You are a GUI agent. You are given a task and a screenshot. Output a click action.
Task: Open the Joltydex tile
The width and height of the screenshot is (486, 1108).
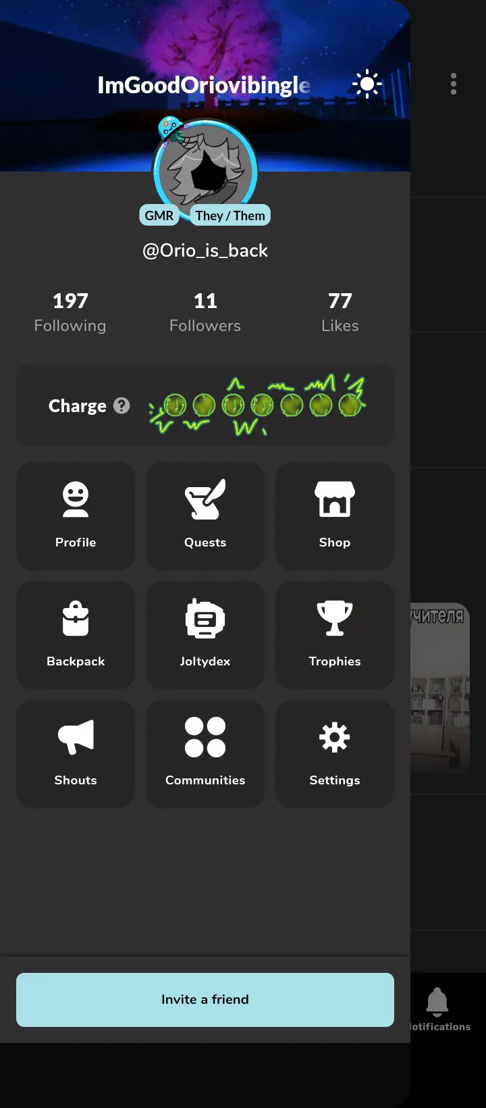205,635
